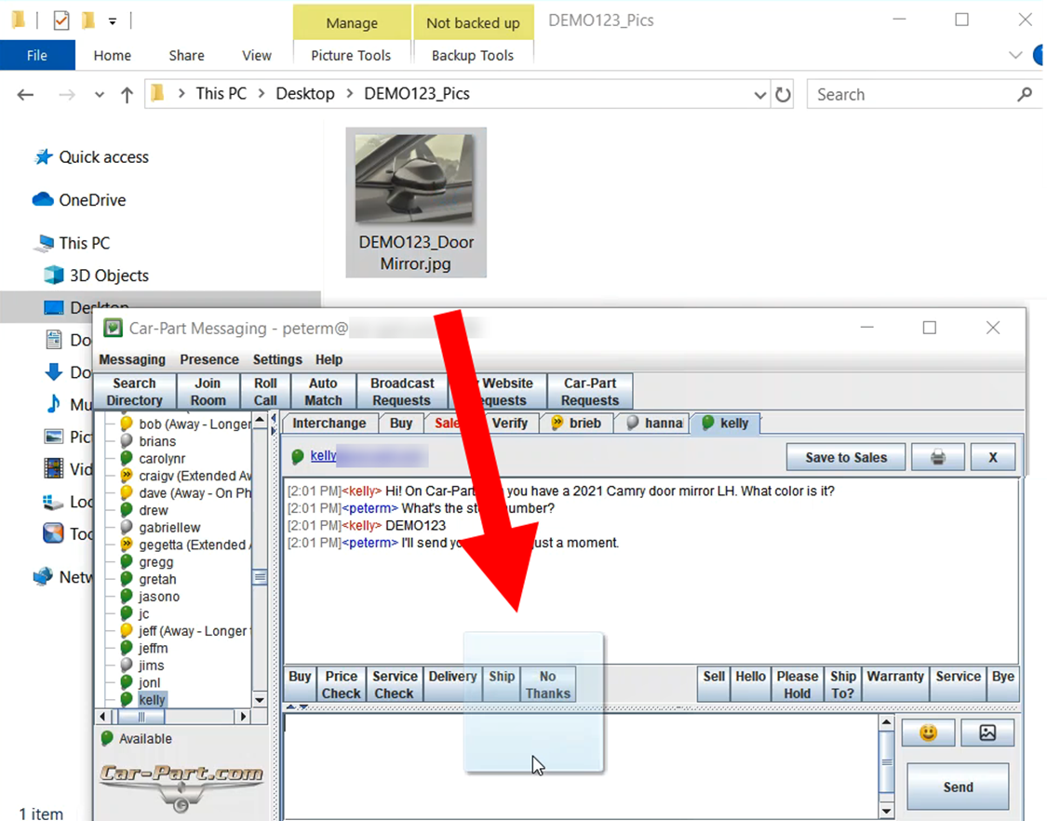Click the Broadcast Requests button
Image resolution: width=1047 pixels, height=821 pixels.
tap(402, 392)
